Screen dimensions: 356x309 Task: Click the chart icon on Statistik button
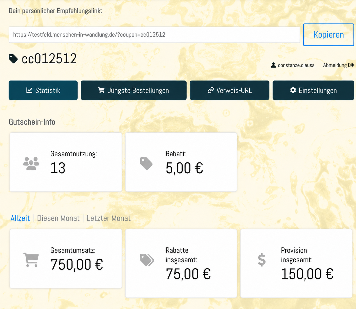[x=29, y=90]
